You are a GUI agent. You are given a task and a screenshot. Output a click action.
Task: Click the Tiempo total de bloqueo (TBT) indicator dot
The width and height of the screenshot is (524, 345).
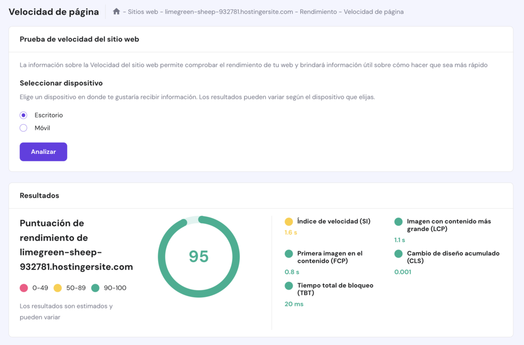[x=290, y=286]
